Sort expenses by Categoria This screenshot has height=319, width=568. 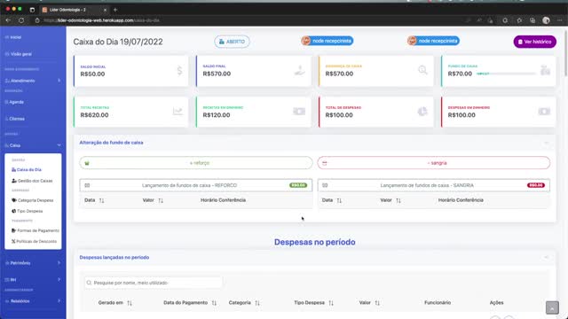coord(257,303)
